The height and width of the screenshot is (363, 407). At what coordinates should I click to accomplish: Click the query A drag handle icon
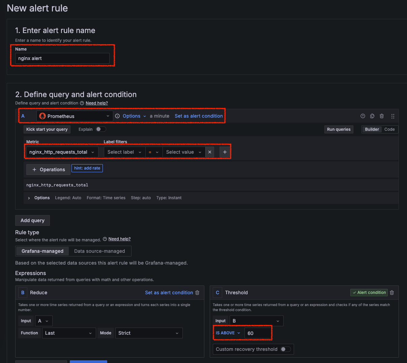pos(393,116)
